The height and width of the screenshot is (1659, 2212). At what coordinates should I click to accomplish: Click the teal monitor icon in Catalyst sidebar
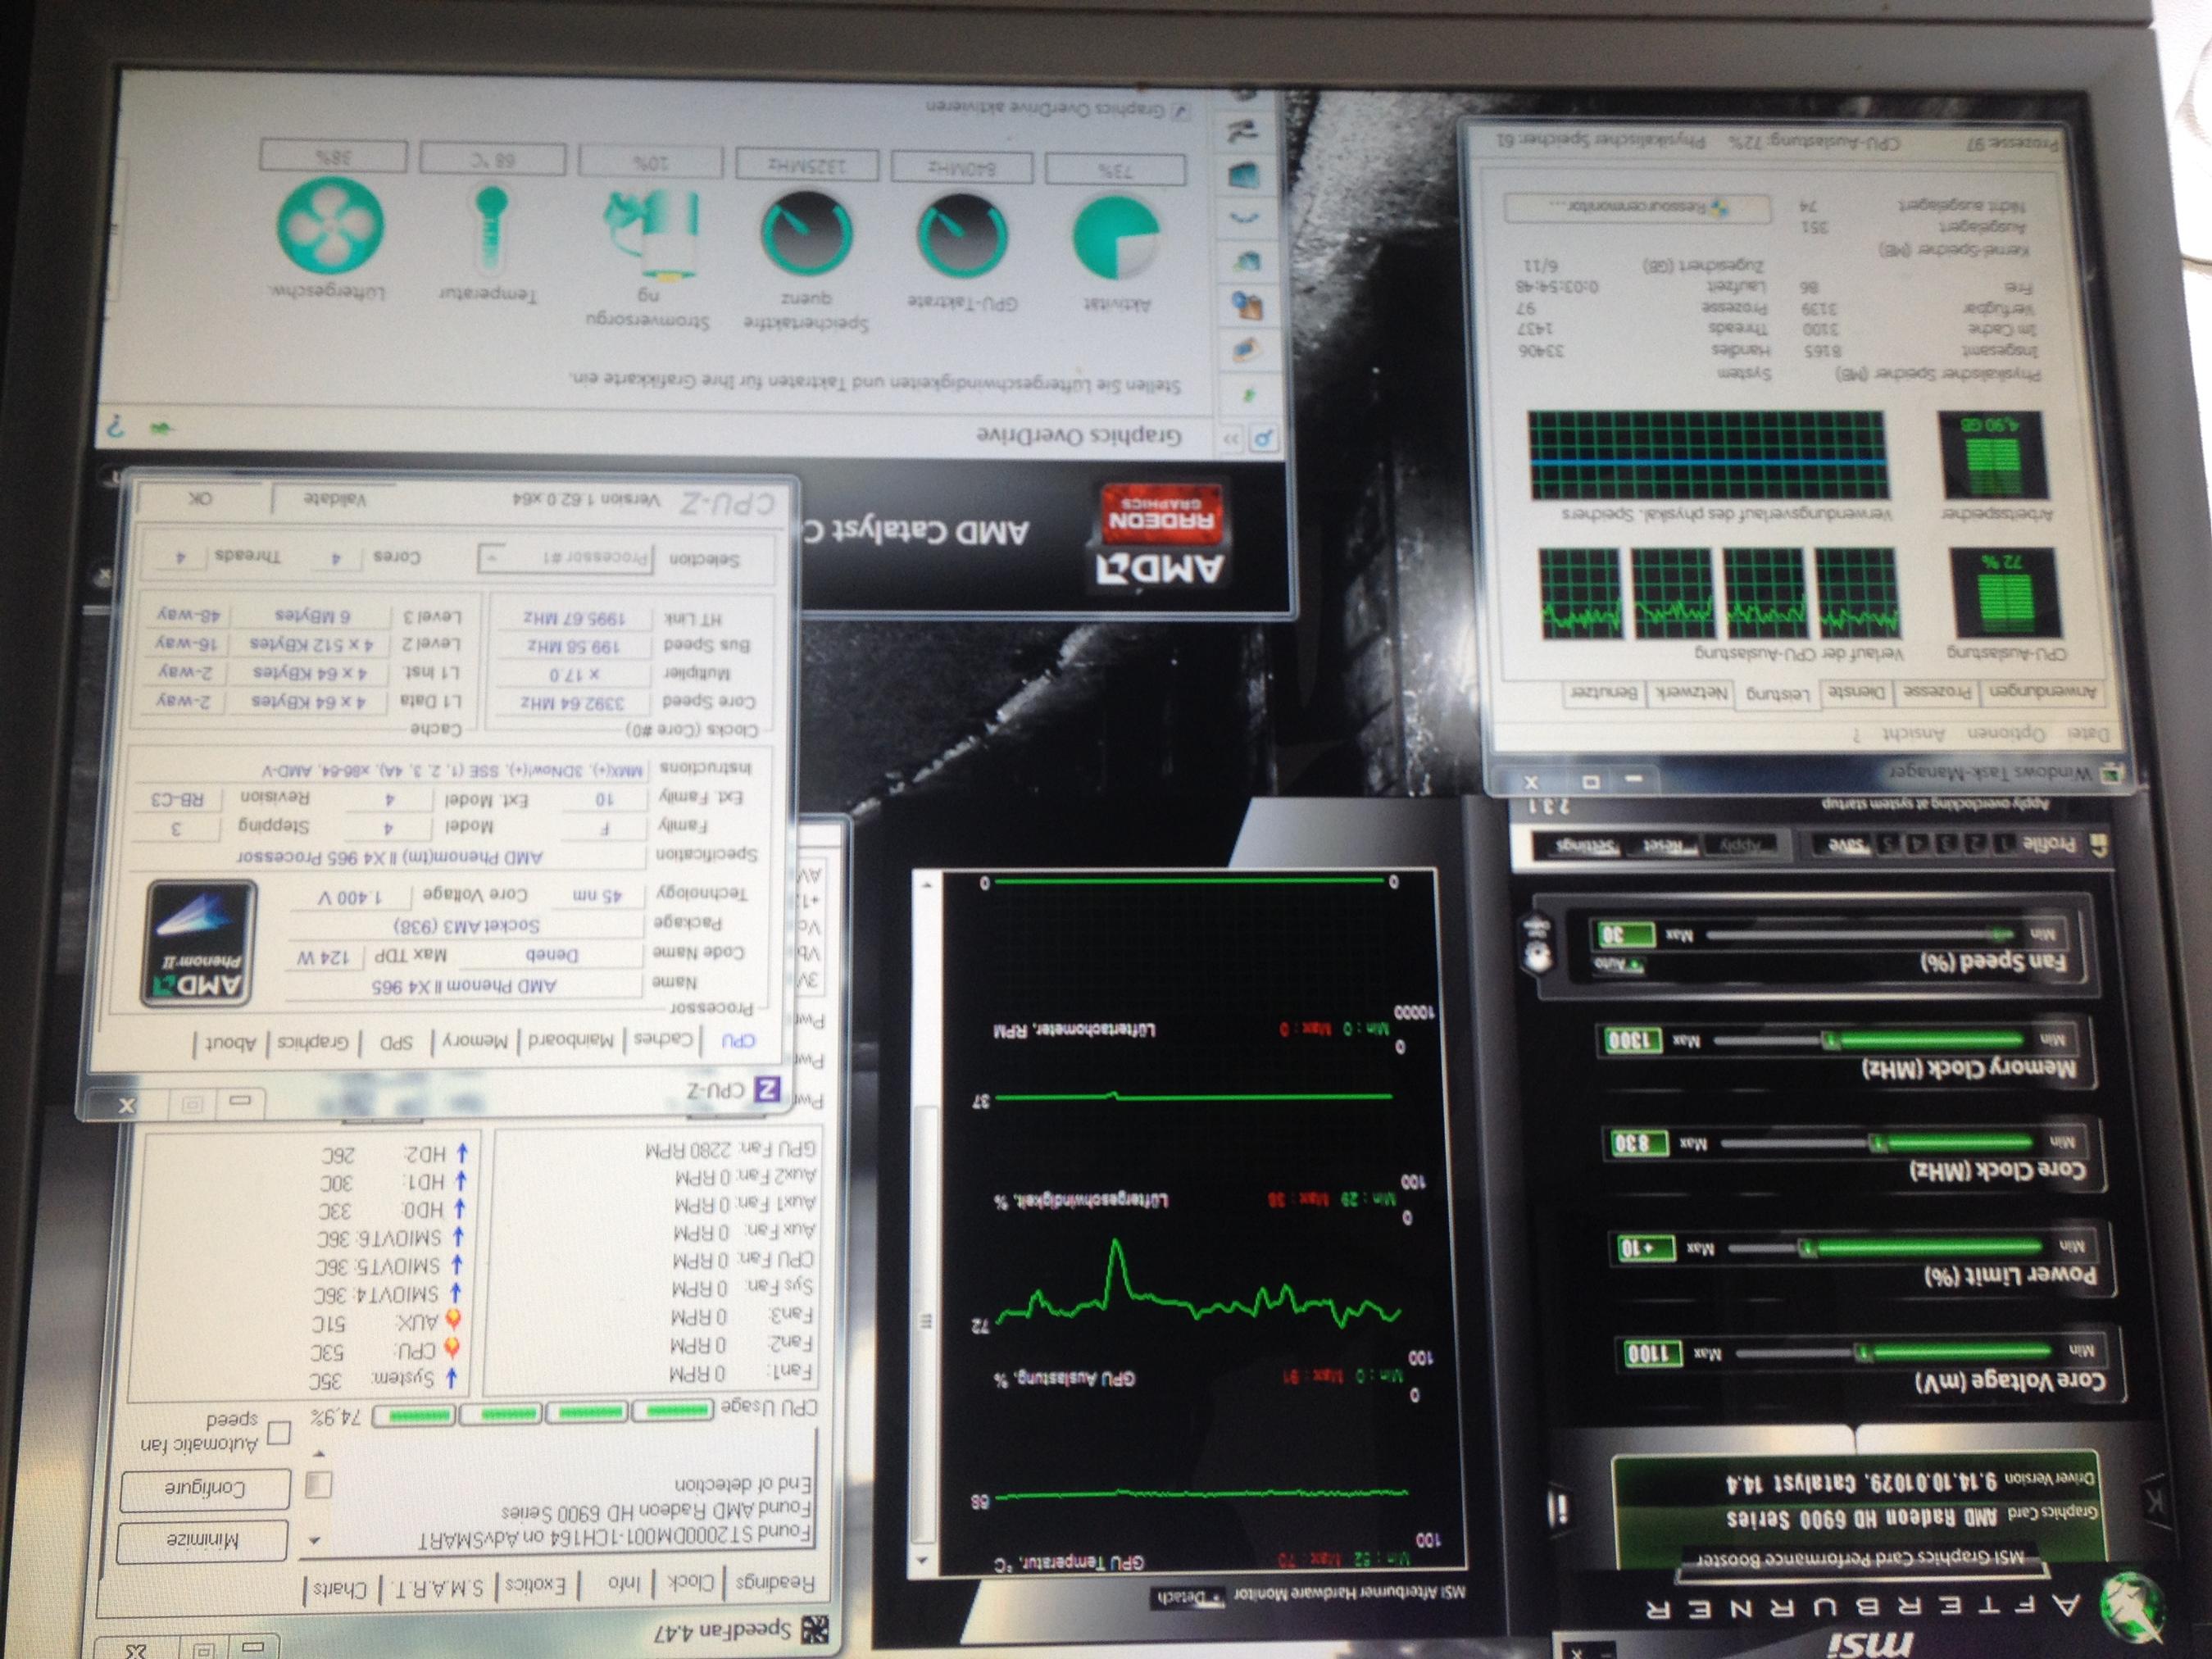1246,176
